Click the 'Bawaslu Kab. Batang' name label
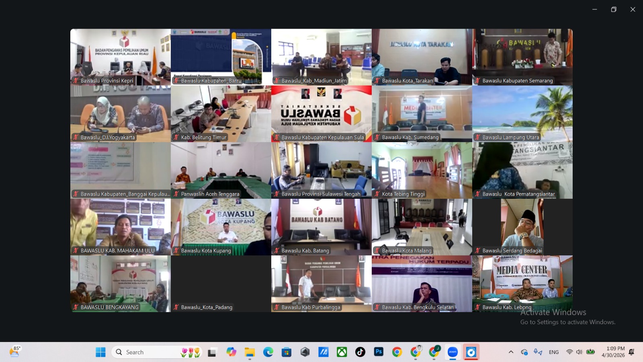The image size is (643, 362). tap(305, 251)
